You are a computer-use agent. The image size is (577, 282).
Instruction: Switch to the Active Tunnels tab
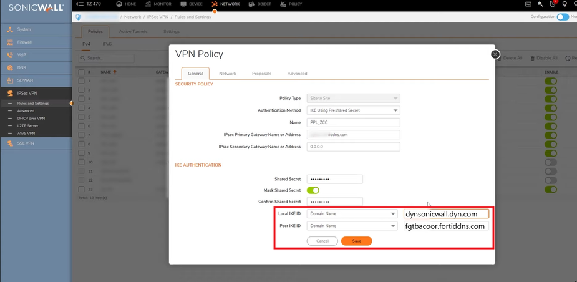[133, 32]
